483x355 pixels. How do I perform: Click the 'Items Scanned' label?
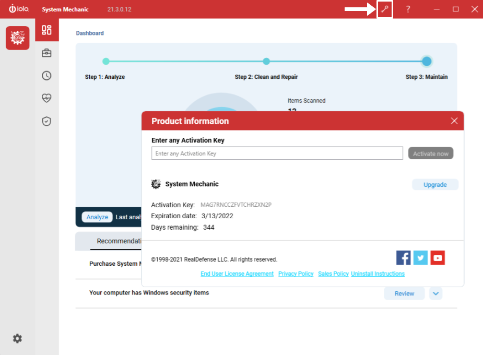[x=307, y=101]
